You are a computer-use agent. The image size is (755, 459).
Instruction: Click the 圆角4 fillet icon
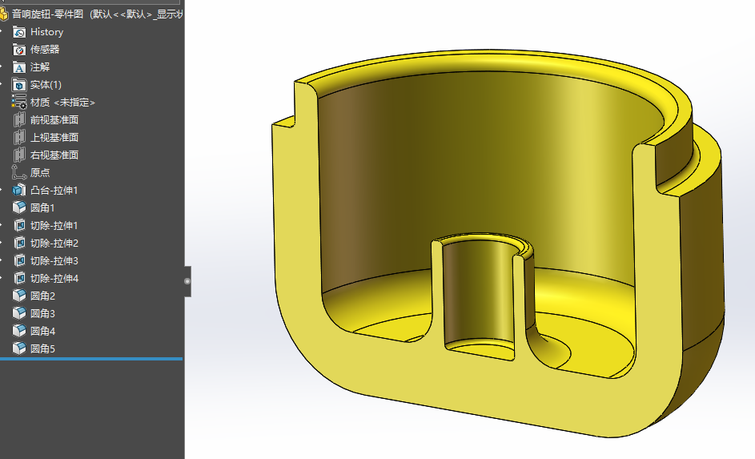click(x=18, y=331)
